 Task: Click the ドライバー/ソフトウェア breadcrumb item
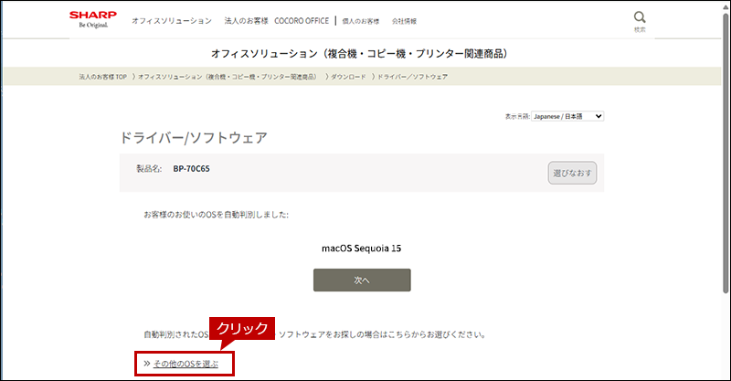(x=412, y=77)
